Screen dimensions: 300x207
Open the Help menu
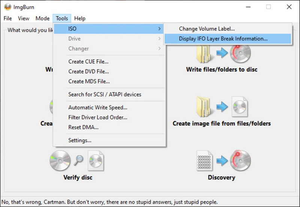pos(79,18)
